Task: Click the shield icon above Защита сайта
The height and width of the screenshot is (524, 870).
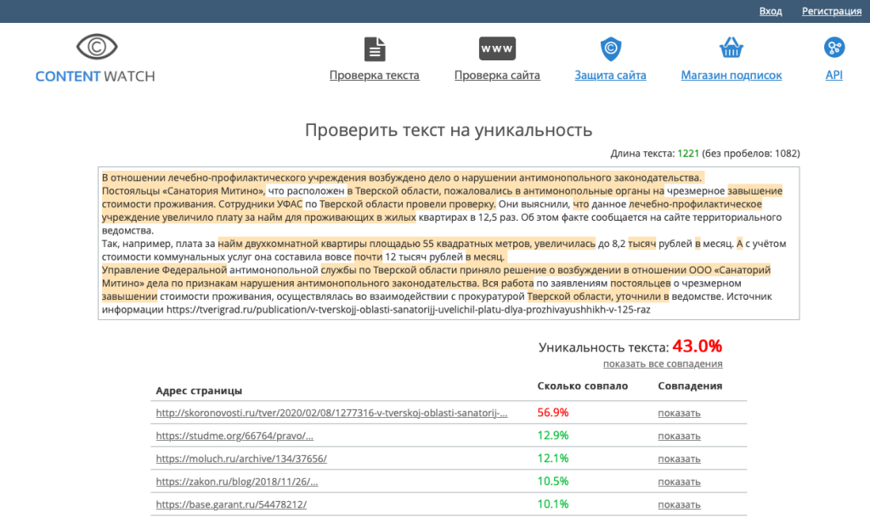Action: [610, 48]
